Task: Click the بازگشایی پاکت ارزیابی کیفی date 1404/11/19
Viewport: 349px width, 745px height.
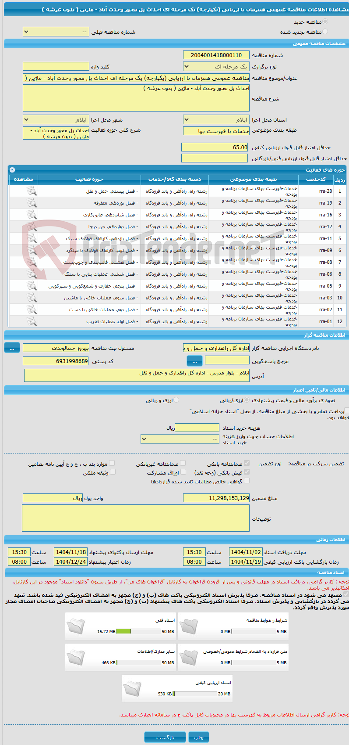Action: pos(246,561)
